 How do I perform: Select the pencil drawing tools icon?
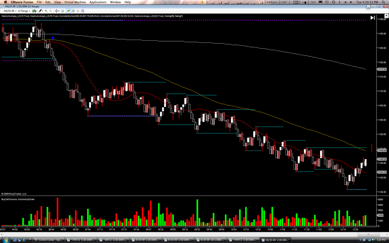[40, 11]
